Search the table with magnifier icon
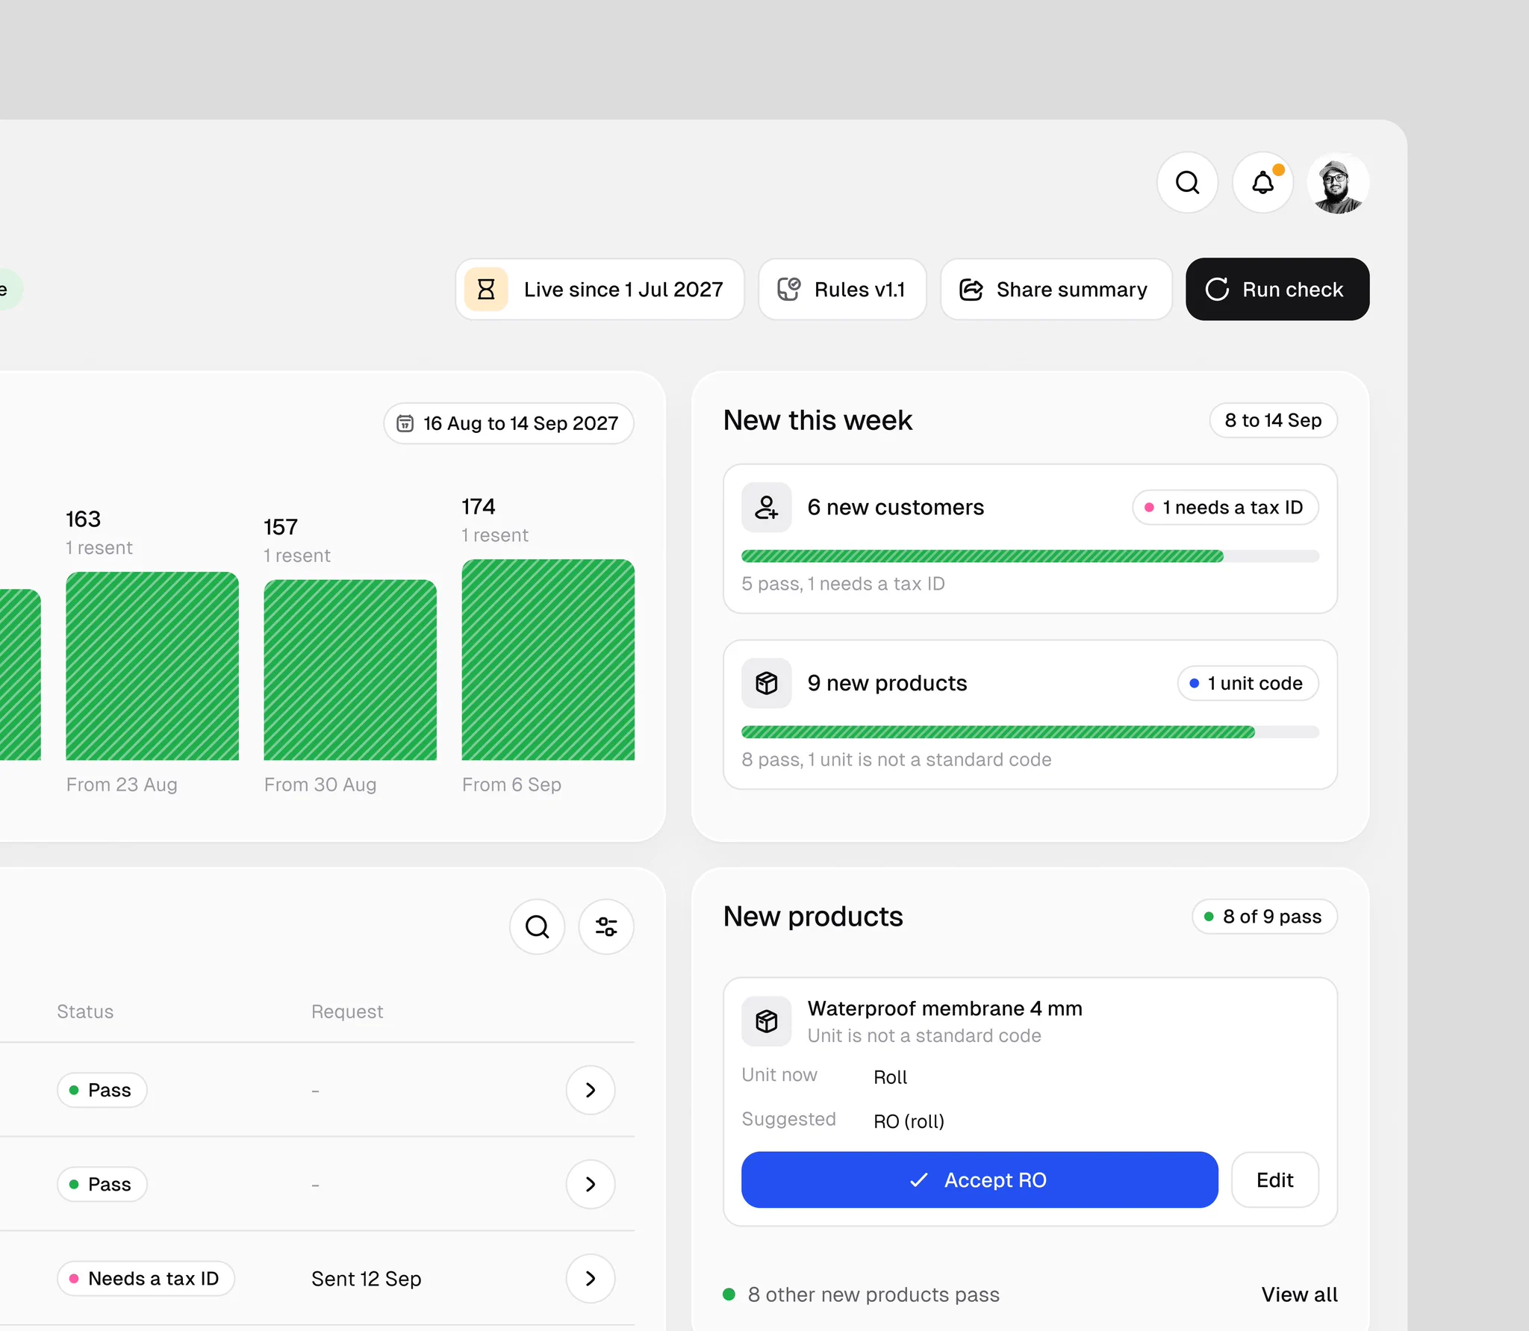 point(537,927)
